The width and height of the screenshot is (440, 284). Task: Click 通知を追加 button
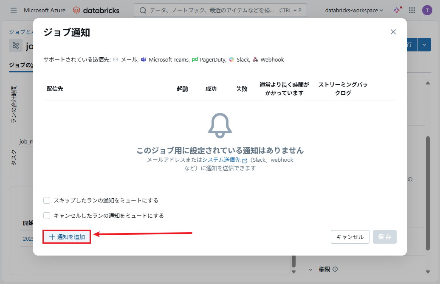[x=67, y=237]
